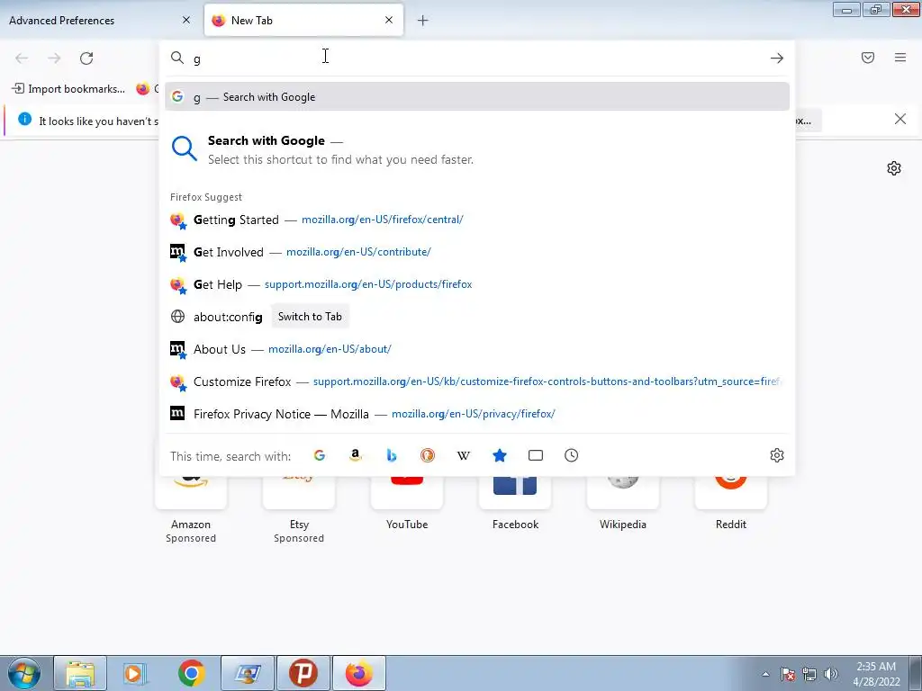Reload the current page
Screen dimensions: 922x691
tap(86, 58)
